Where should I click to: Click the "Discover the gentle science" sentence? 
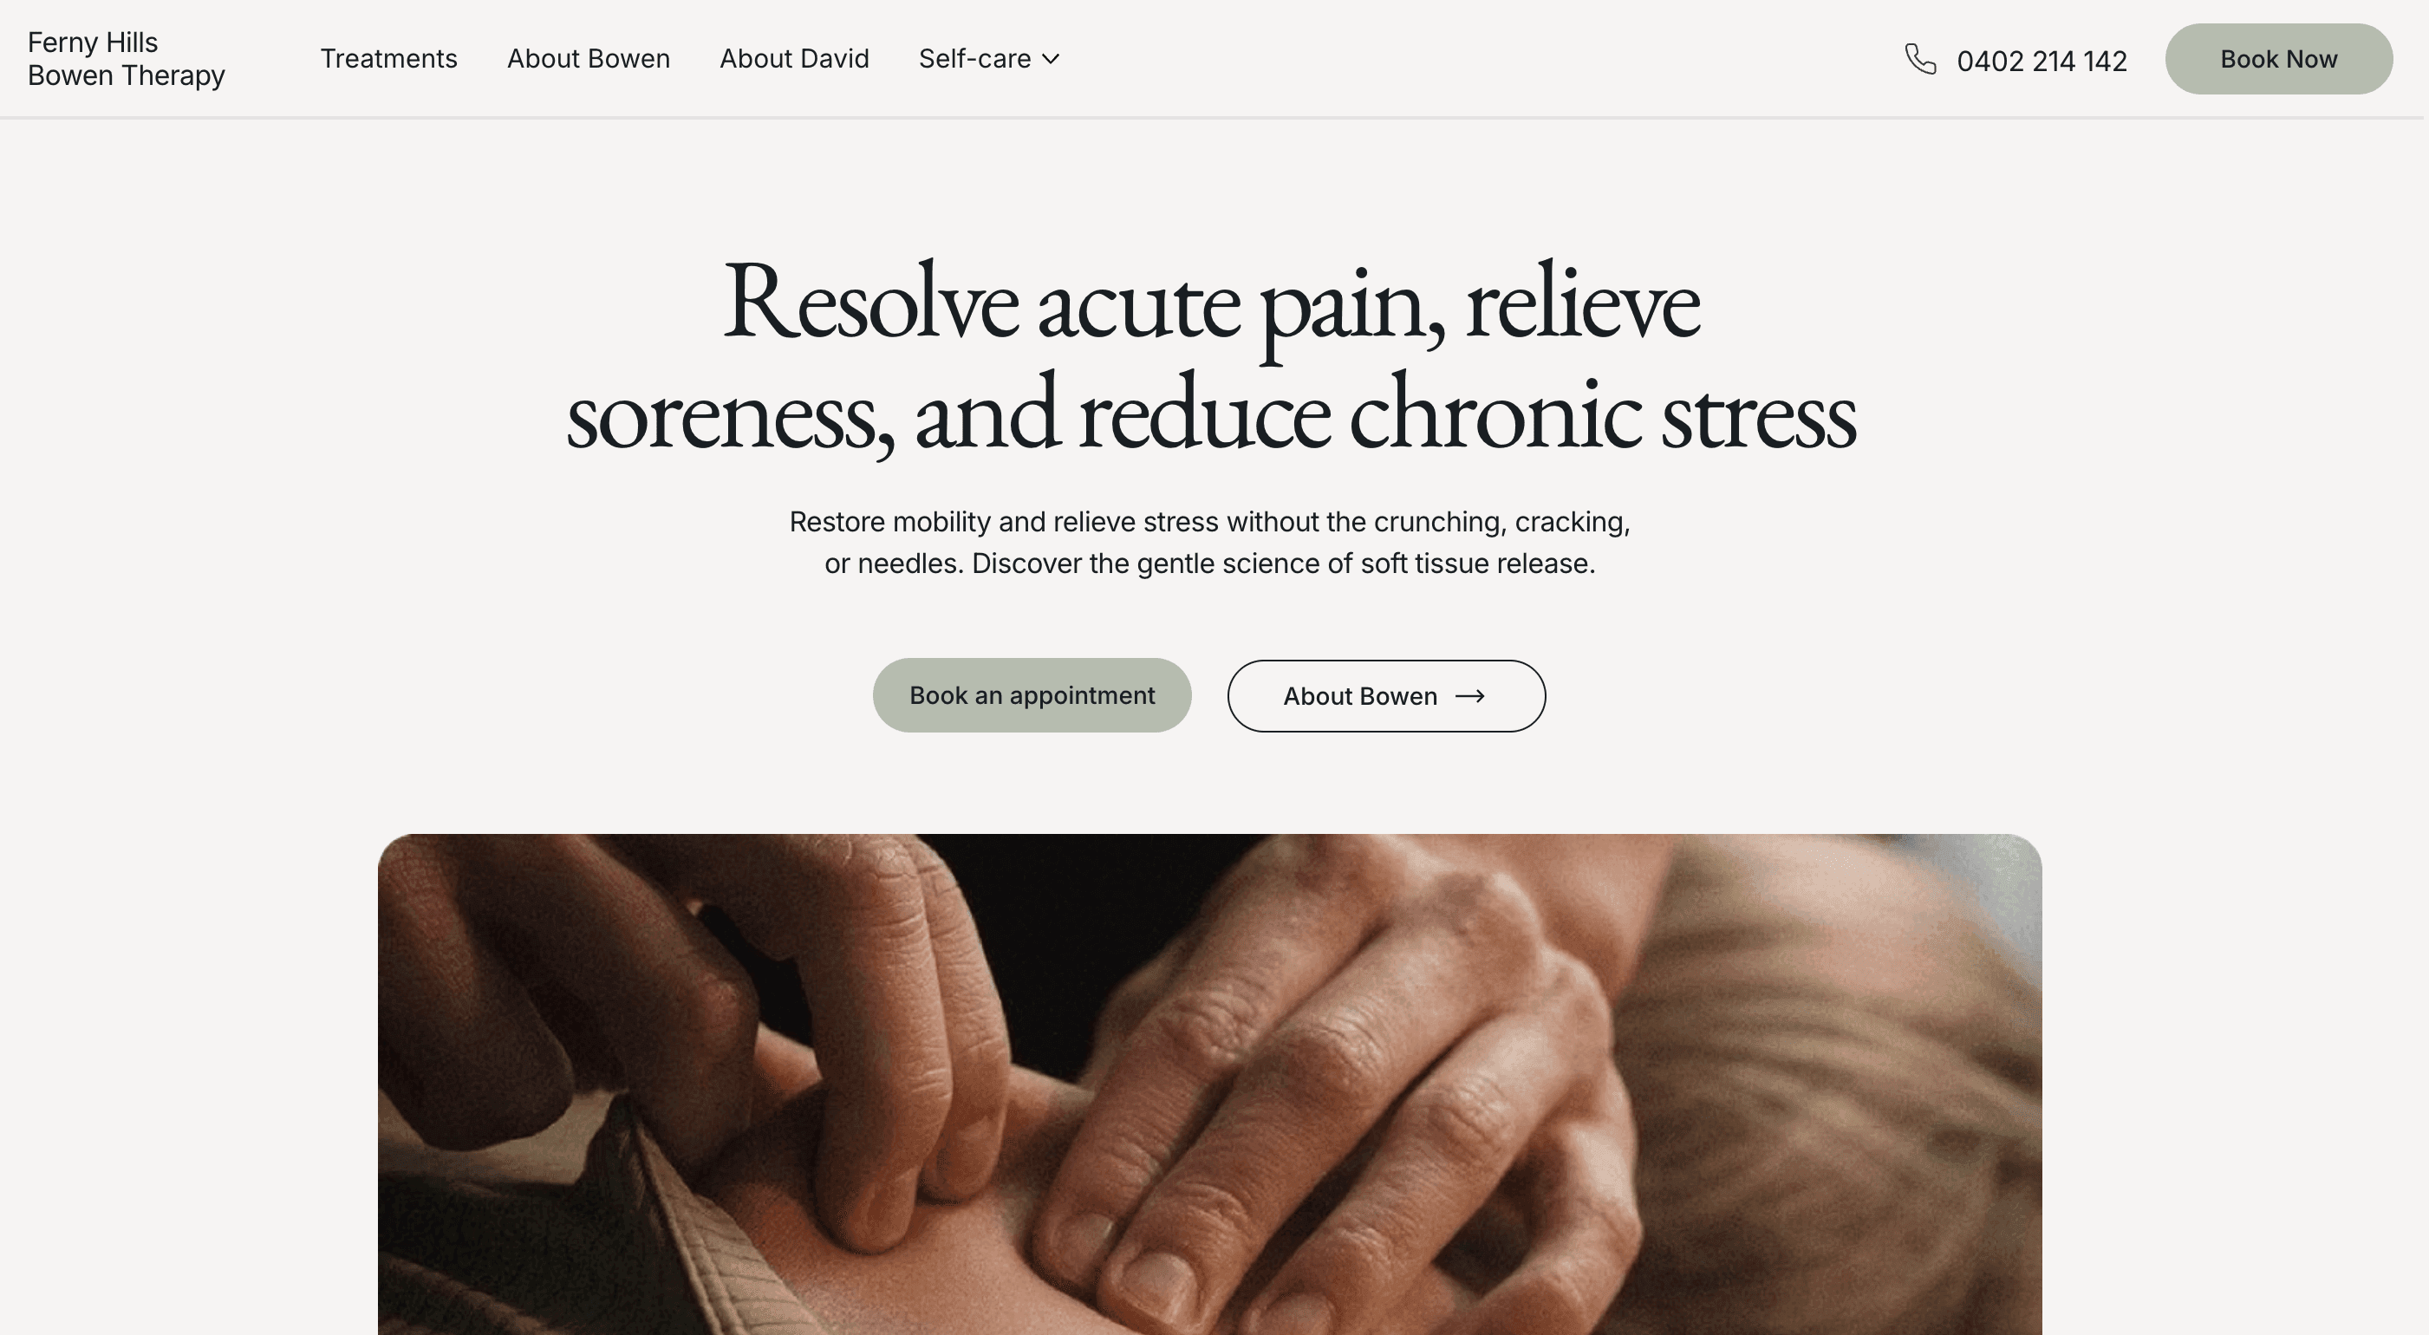coord(1283,563)
